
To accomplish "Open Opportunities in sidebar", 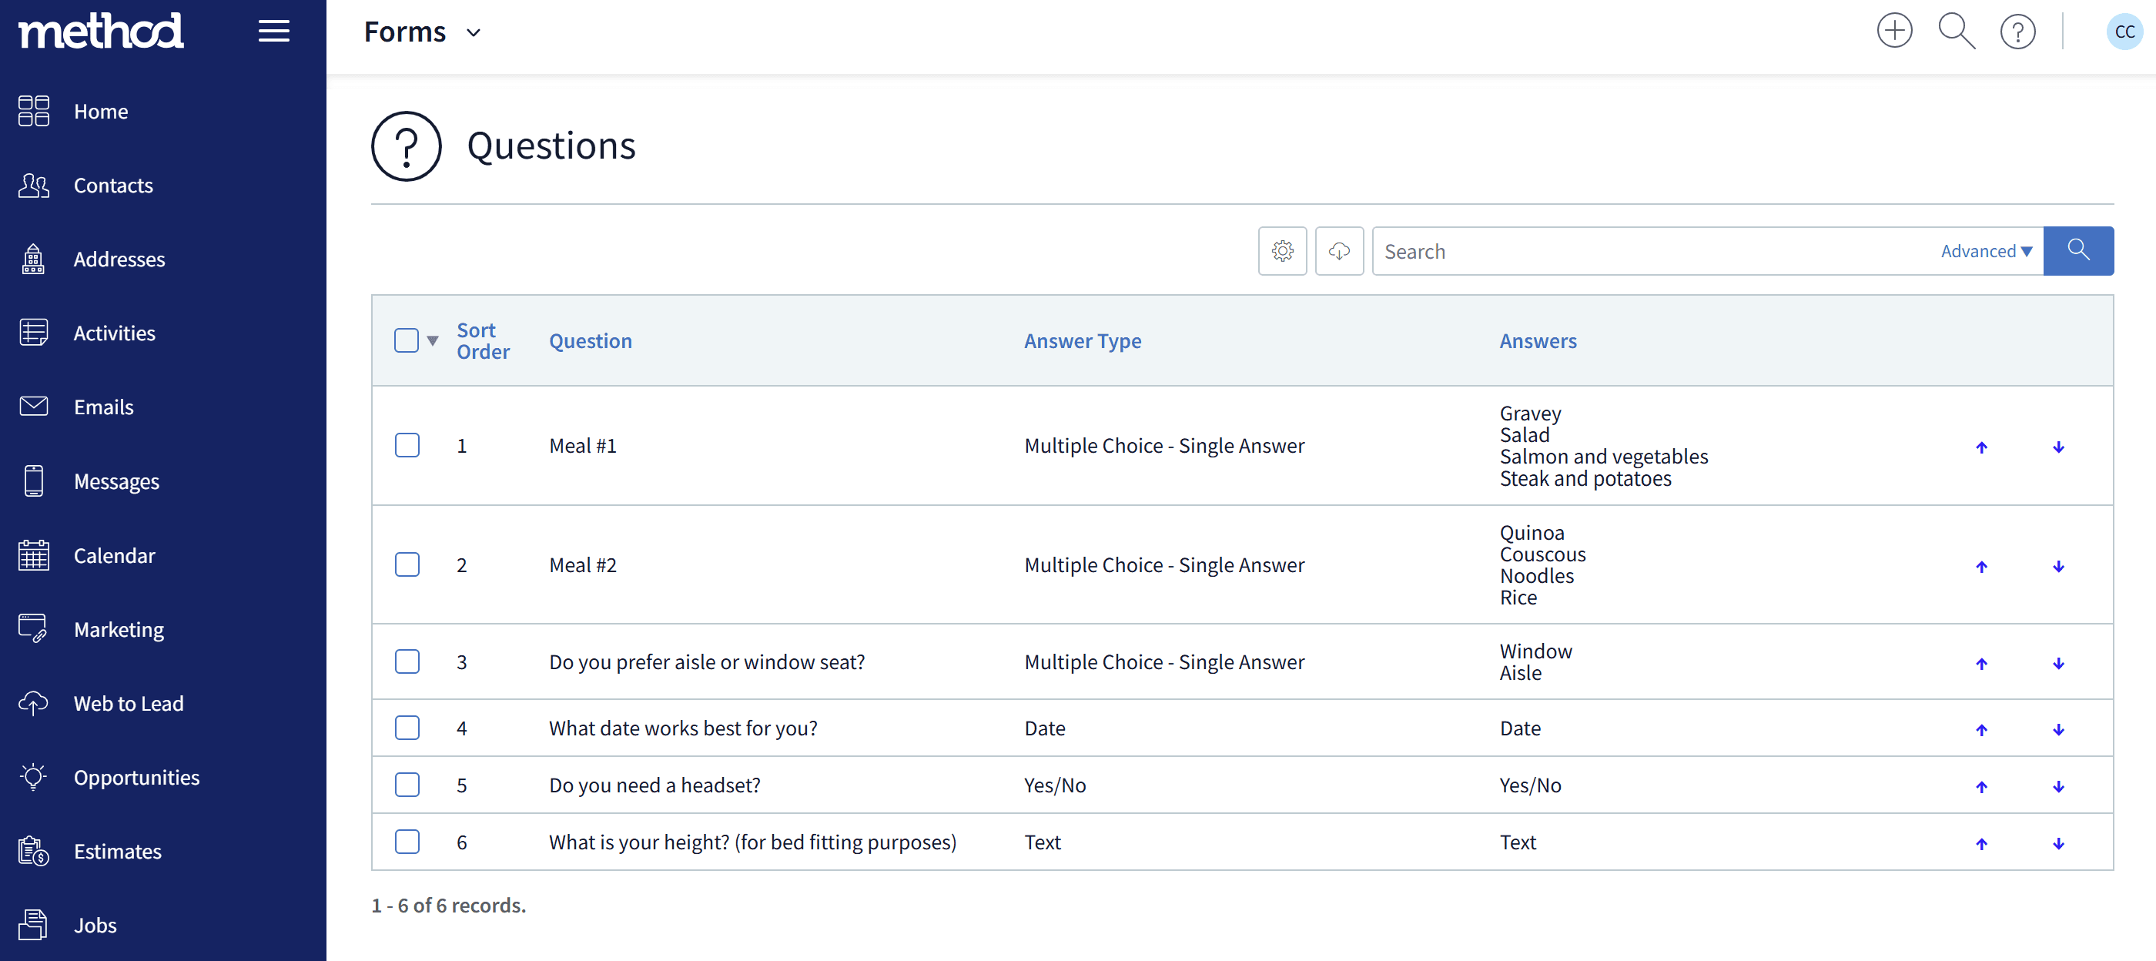I will (136, 777).
